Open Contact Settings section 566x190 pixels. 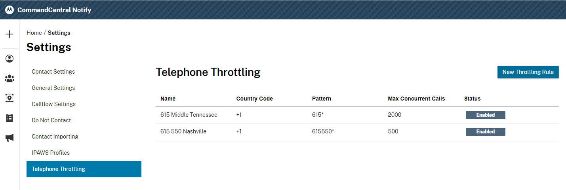coord(53,72)
